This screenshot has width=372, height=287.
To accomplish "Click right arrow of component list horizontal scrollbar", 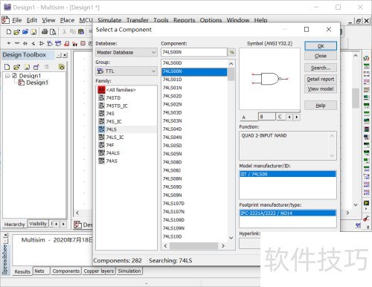I will (x=223, y=246).
